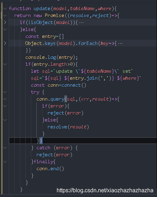Collapse the 'if(entry.length>0)' fold chevron
This screenshot has width=157, height=197.
5,64
